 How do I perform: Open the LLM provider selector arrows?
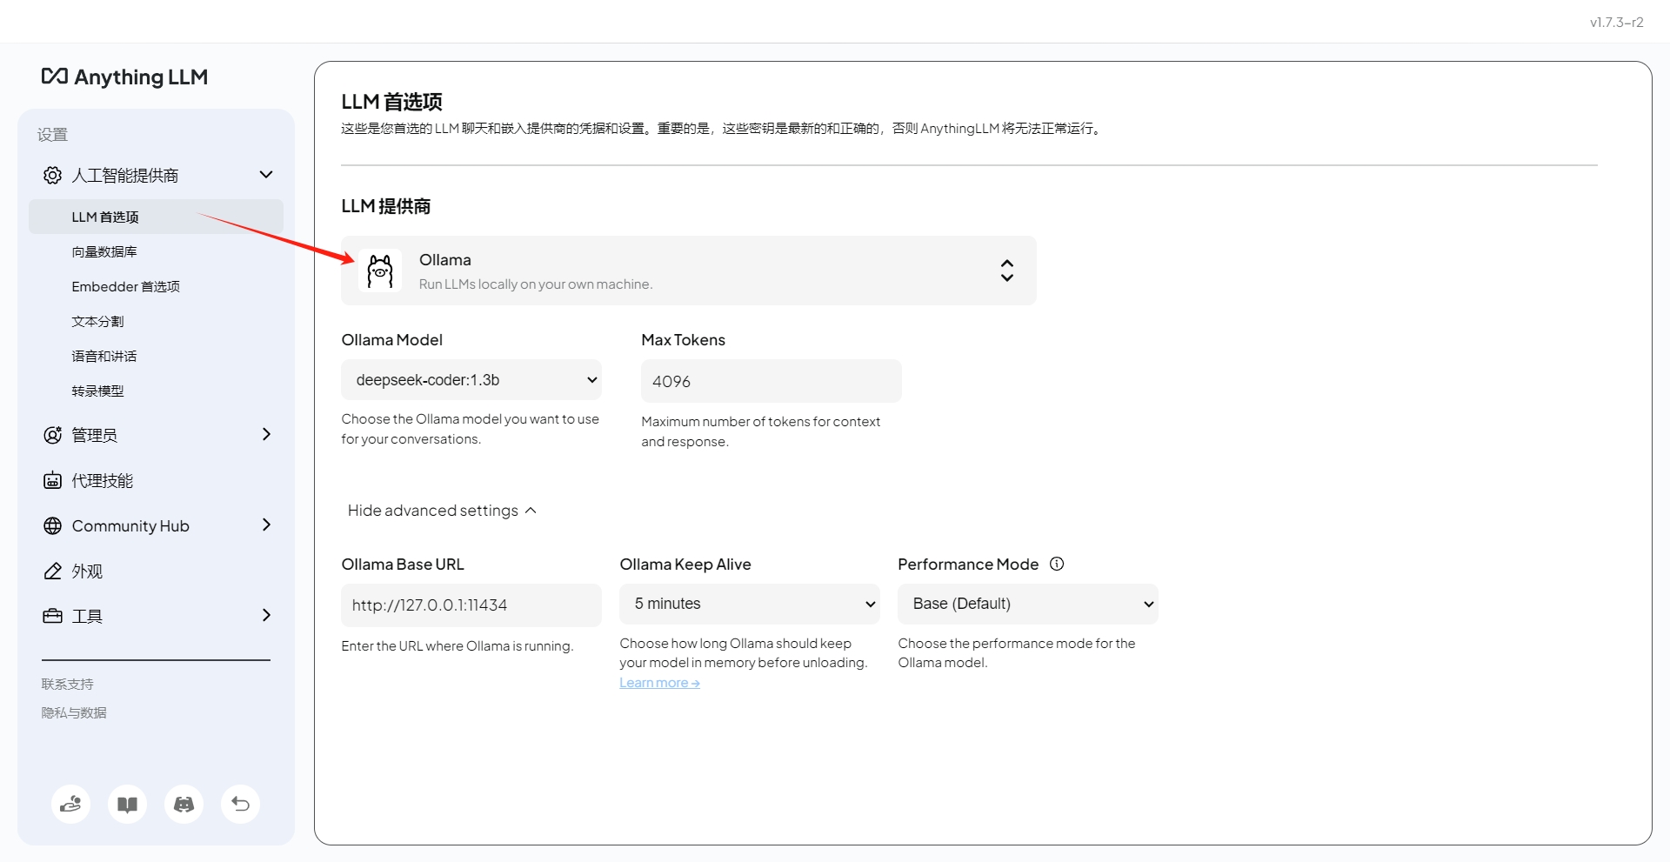pyautogui.click(x=1006, y=271)
